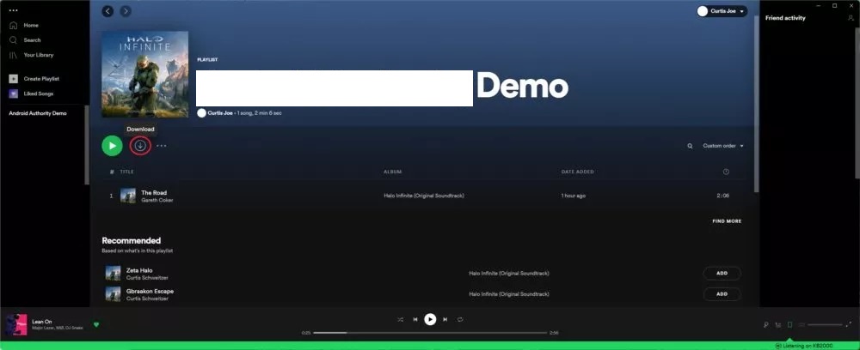Click the main content vertical scrollbar
Screen dimensions: 860x350
coord(756,104)
